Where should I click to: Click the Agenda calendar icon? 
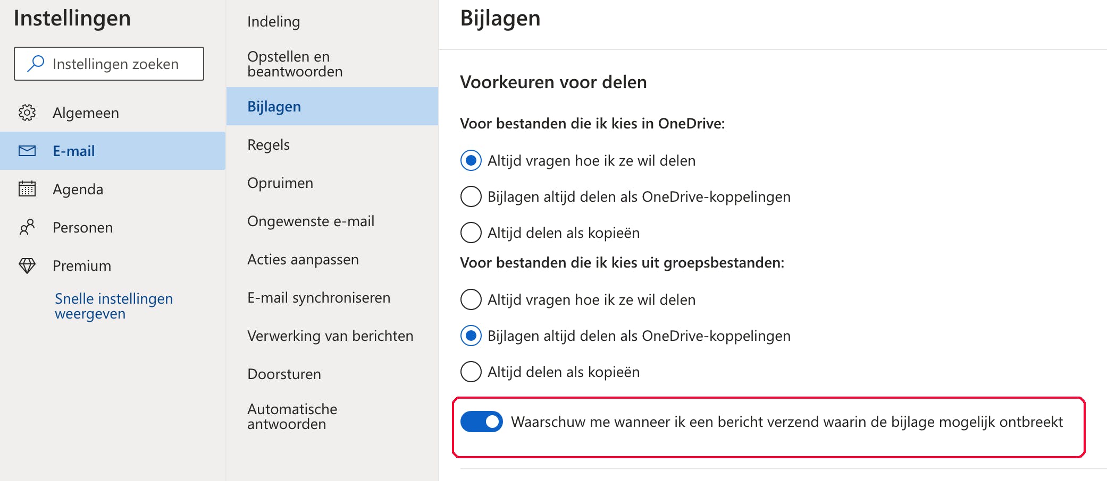[27, 189]
